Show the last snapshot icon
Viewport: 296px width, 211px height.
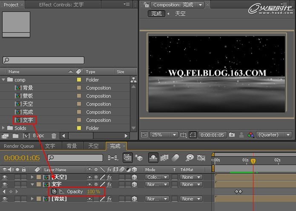[241, 135]
